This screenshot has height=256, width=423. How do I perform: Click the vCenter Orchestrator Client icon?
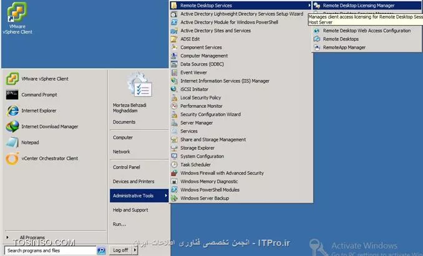pos(12,158)
